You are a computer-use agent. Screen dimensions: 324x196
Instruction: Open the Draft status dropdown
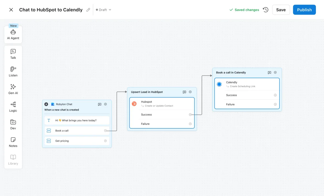click(x=103, y=10)
